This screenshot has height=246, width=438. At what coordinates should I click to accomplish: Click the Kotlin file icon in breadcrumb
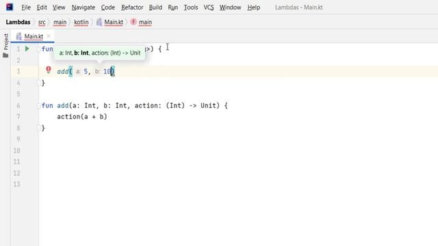click(99, 22)
